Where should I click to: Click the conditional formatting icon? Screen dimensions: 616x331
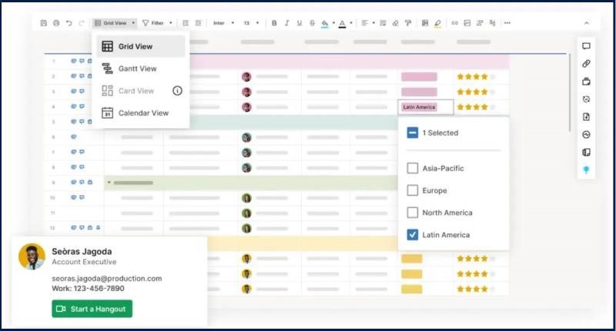pyautogui.click(x=425, y=23)
